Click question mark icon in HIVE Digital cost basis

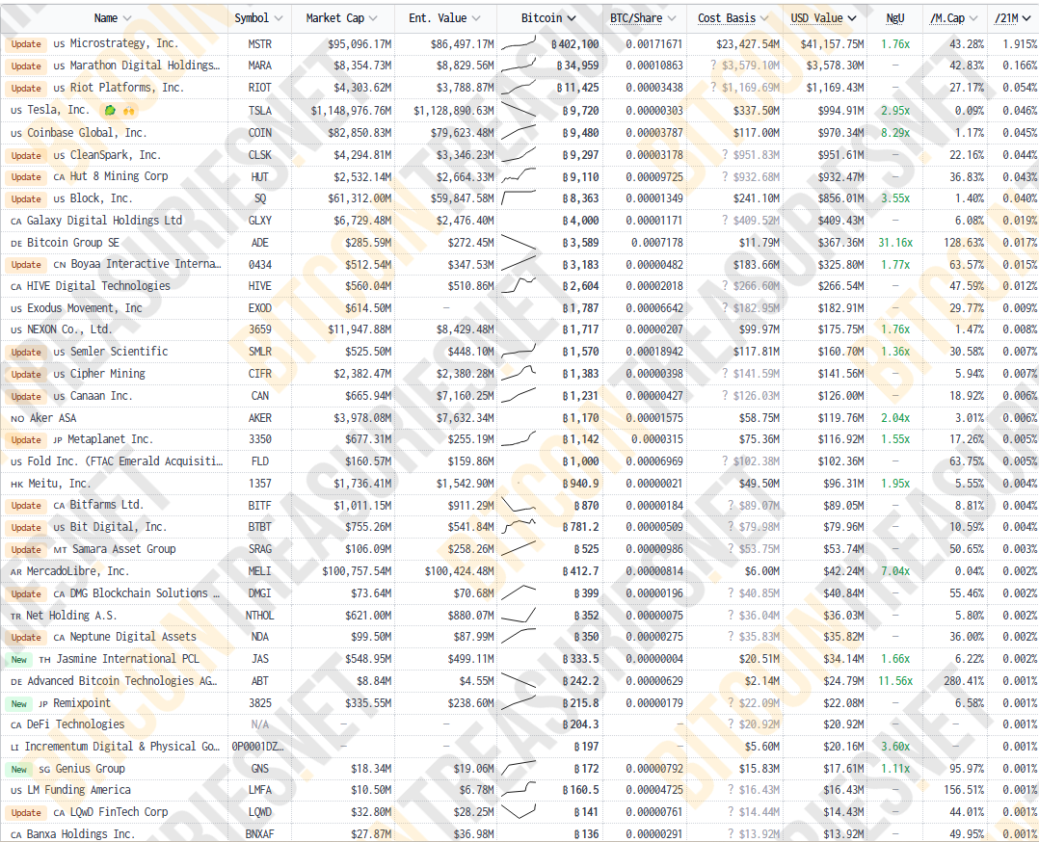pos(725,286)
